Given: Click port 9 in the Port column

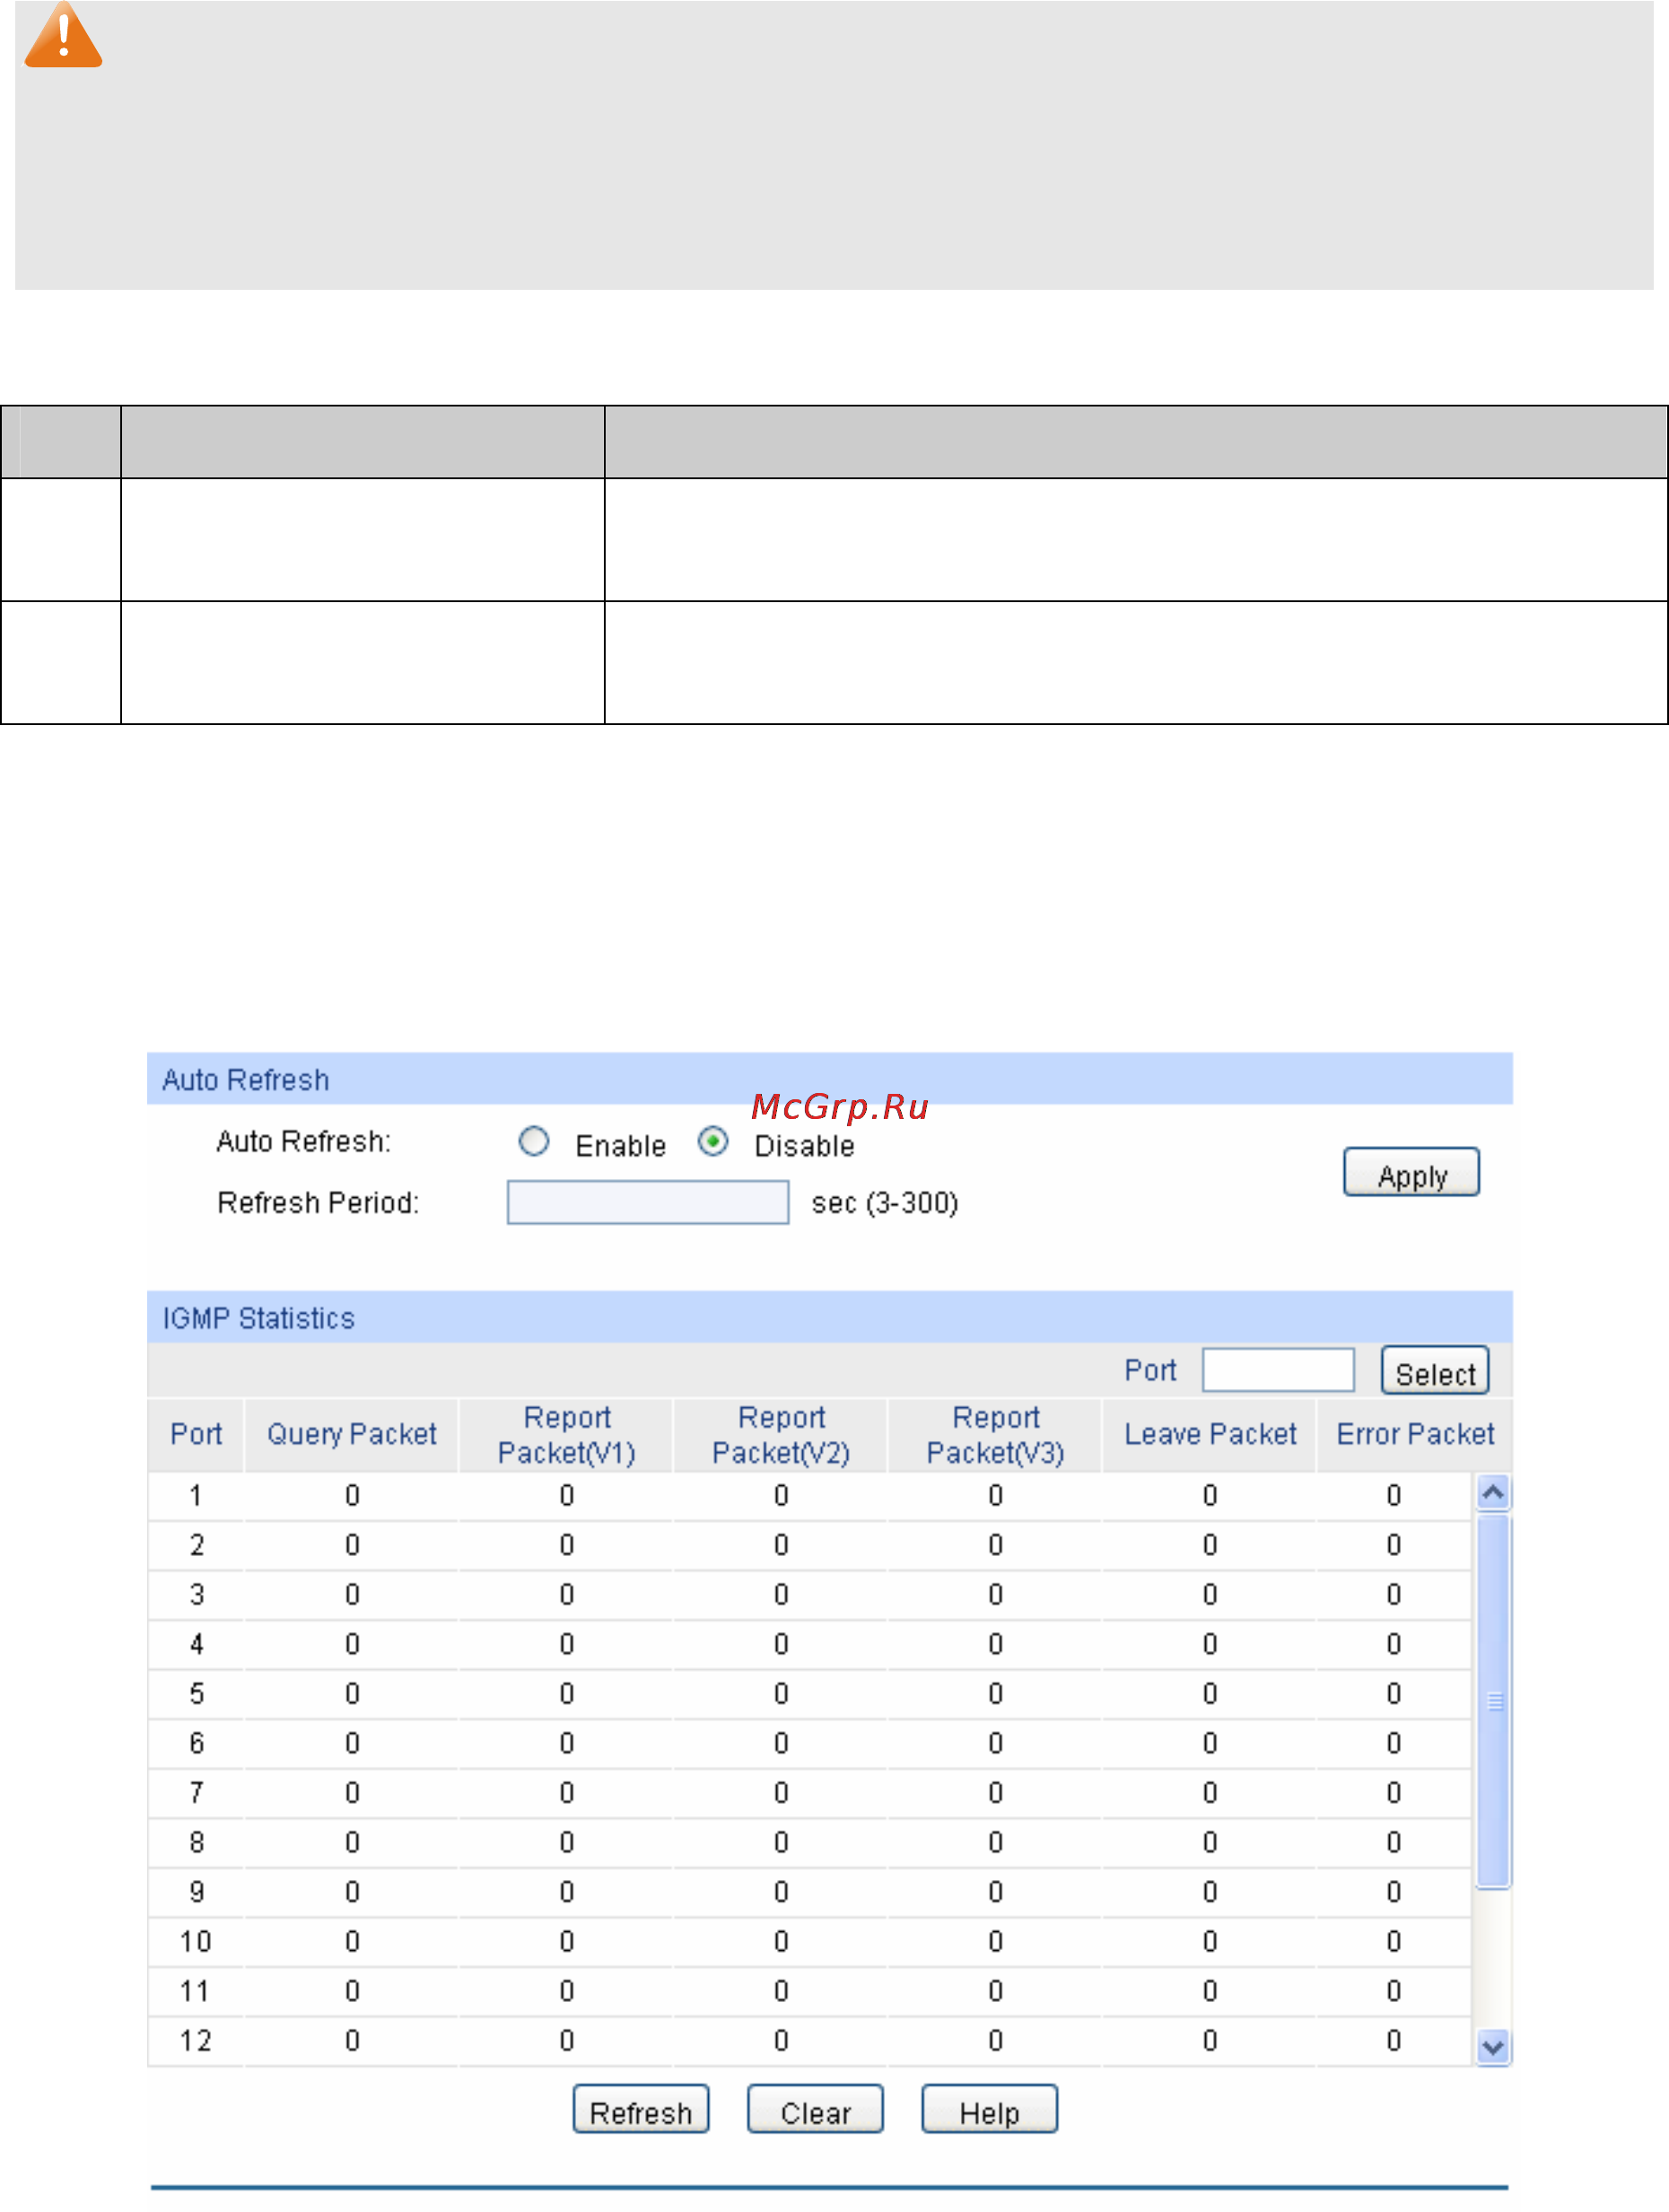Looking at the screenshot, I should pos(196,1892).
